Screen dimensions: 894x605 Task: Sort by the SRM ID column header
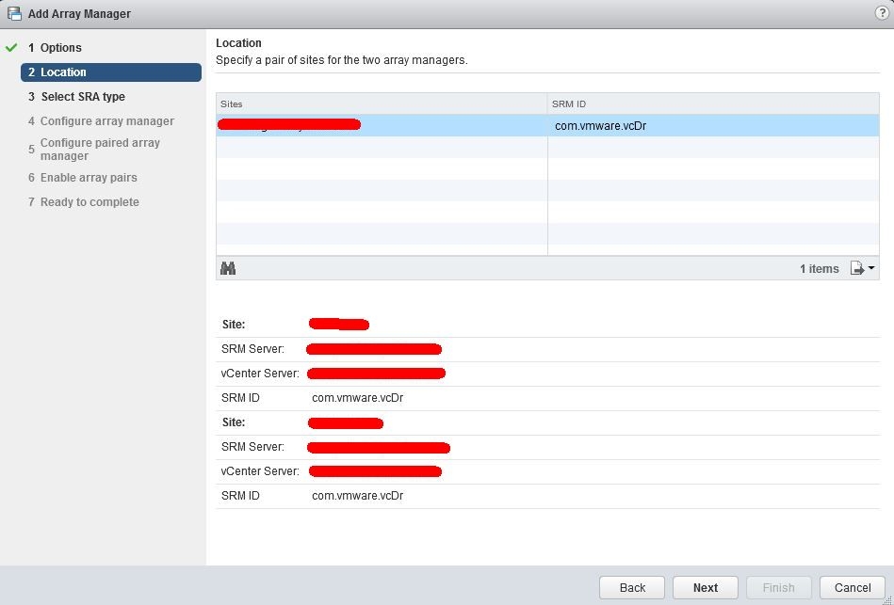(712, 103)
